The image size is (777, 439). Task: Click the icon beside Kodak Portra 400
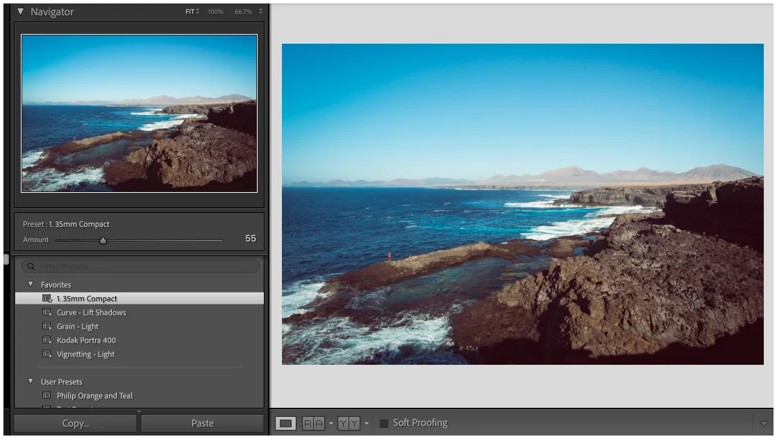[47, 340]
